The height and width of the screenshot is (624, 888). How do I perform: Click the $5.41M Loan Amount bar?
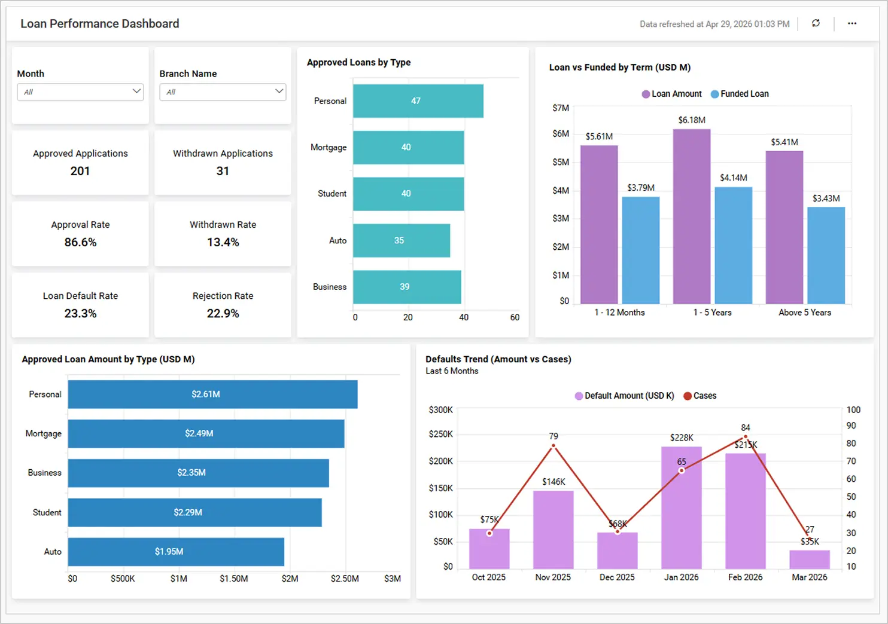[784, 227]
